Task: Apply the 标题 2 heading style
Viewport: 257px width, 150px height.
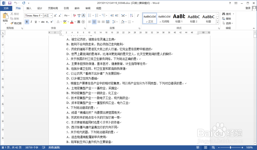Action: (x=194, y=18)
